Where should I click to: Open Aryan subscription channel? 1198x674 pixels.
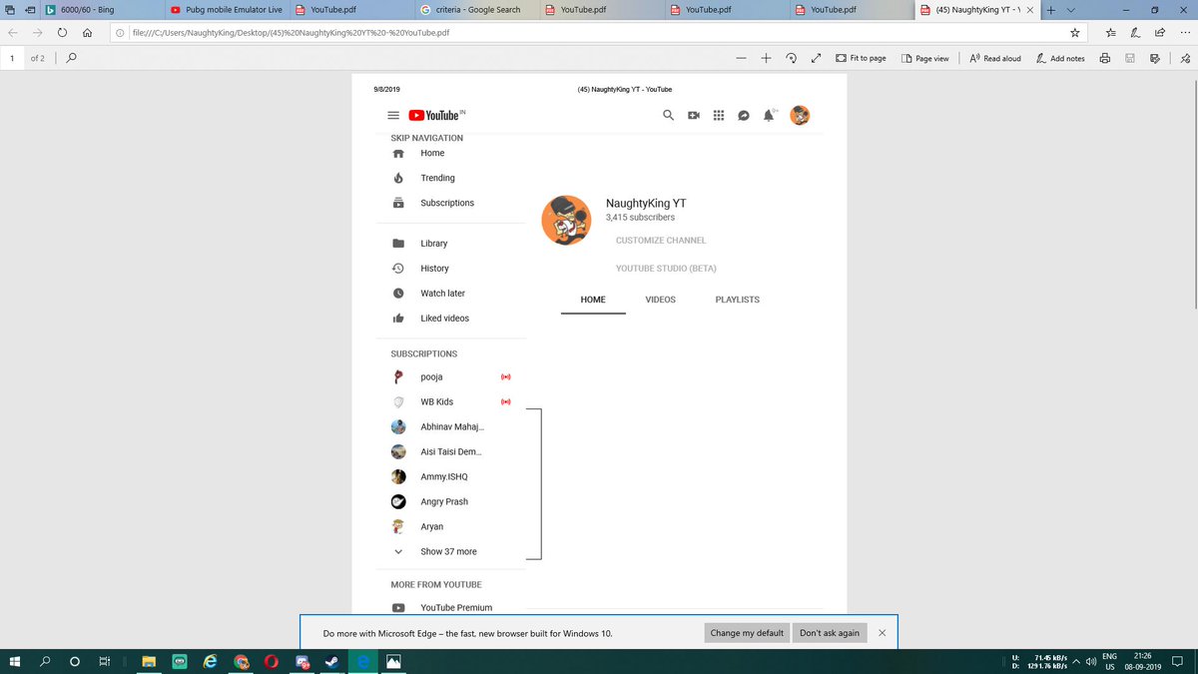[x=431, y=526]
